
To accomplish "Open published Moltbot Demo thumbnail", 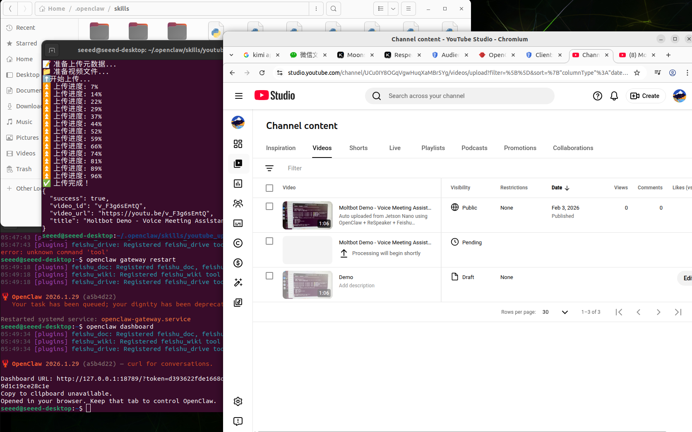I will point(308,215).
